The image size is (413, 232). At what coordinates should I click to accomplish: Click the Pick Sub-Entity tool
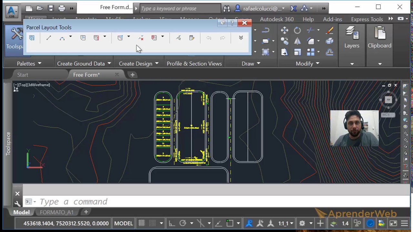tap(178, 38)
